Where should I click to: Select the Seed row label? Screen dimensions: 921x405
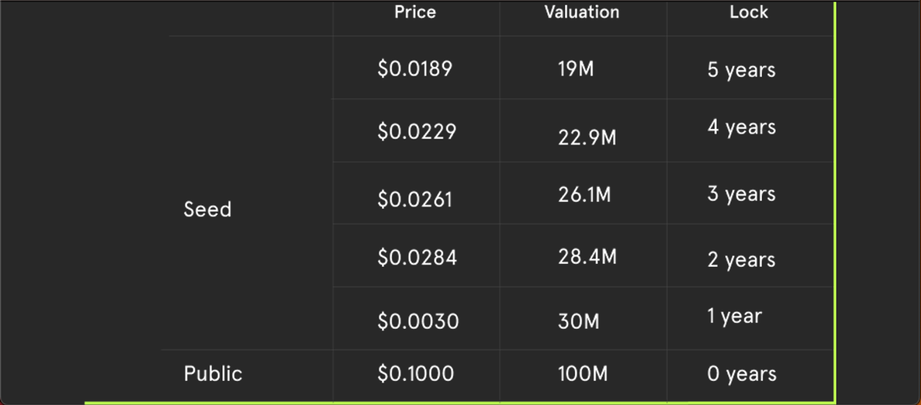[x=208, y=209]
